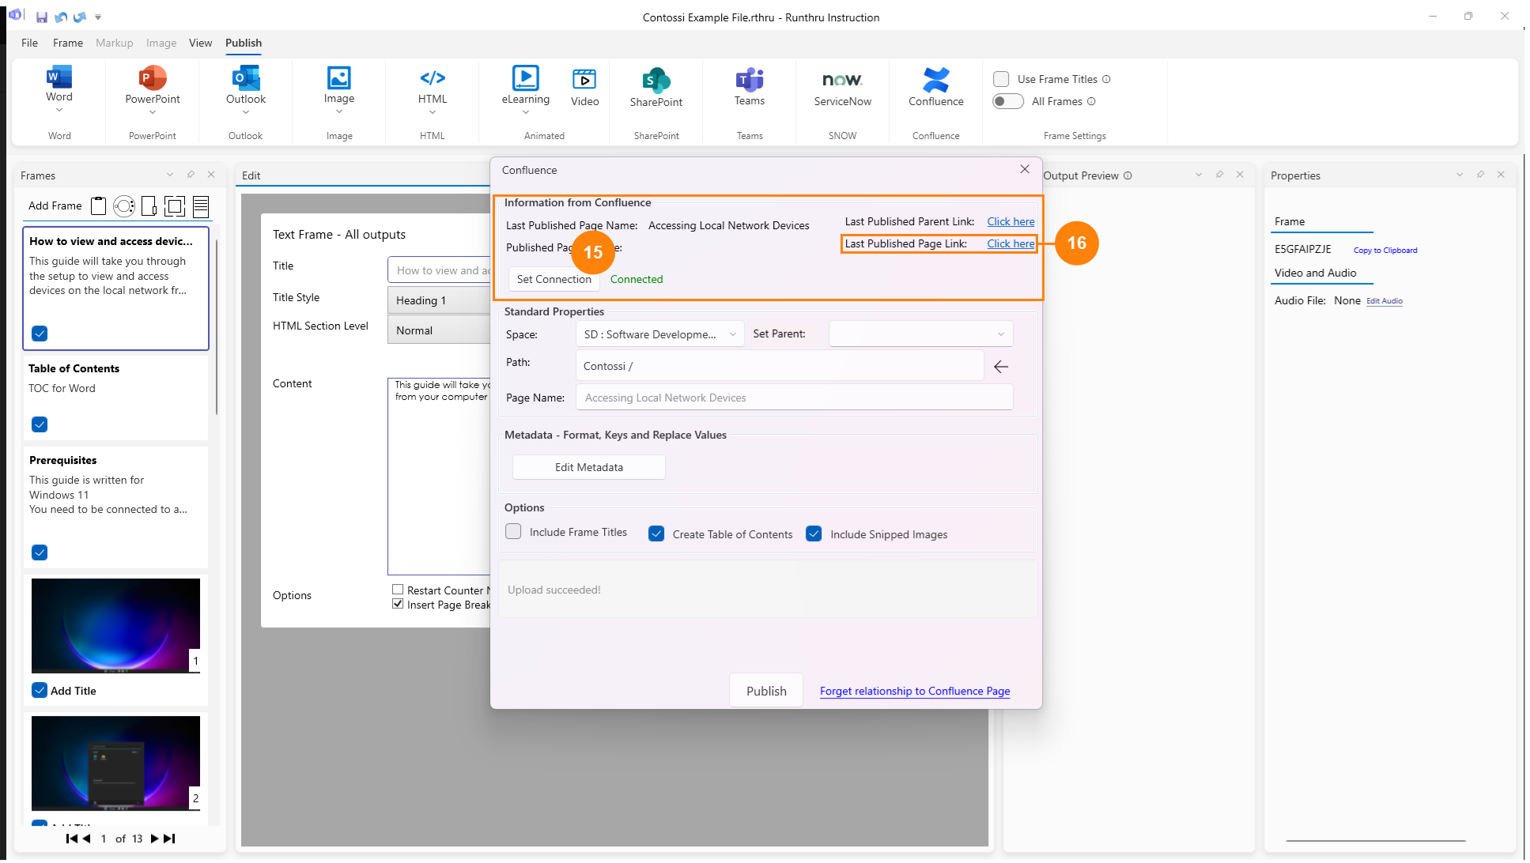Select the frame 1 thumbnail image
The width and height of the screenshot is (1530, 863).
[x=115, y=625]
